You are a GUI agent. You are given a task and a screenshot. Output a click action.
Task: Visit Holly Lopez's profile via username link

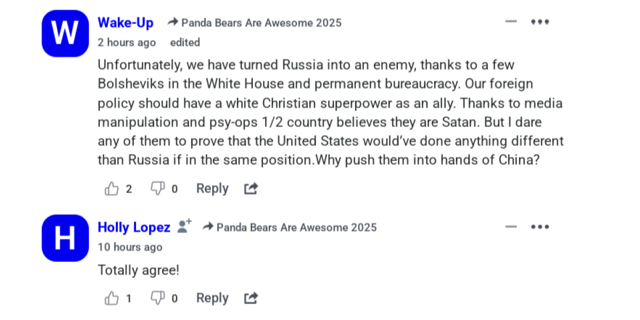(x=134, y=227)
